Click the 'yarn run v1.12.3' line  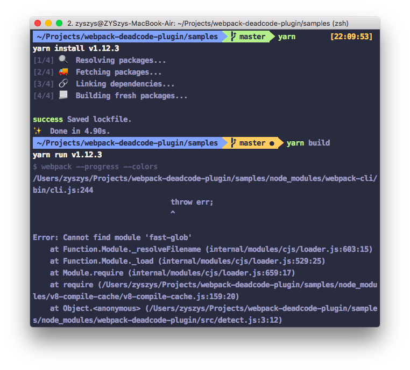[x=67, y=155]
